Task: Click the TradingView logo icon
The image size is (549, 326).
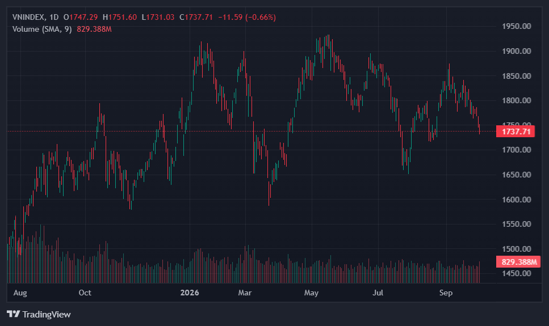Action: [x=13, y=314]
